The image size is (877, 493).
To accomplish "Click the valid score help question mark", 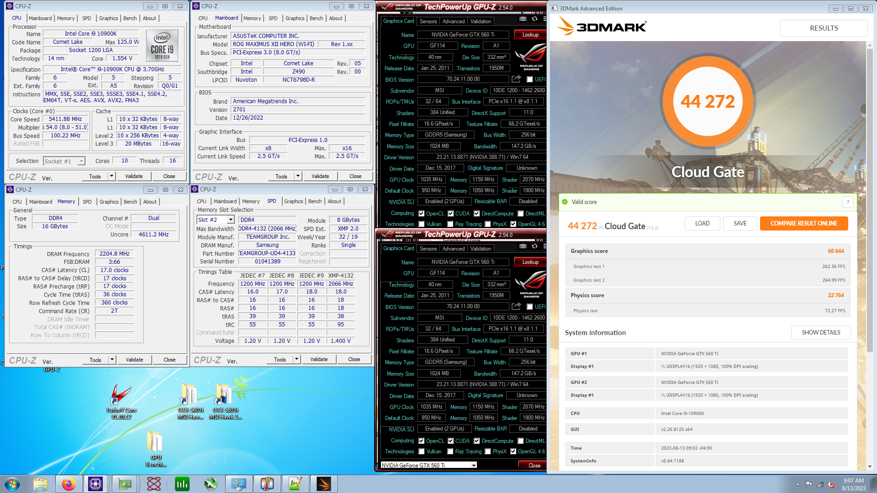I will tap(848, 202).
